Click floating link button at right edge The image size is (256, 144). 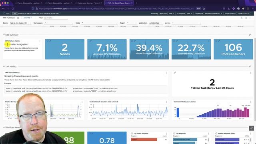point(252,128)
